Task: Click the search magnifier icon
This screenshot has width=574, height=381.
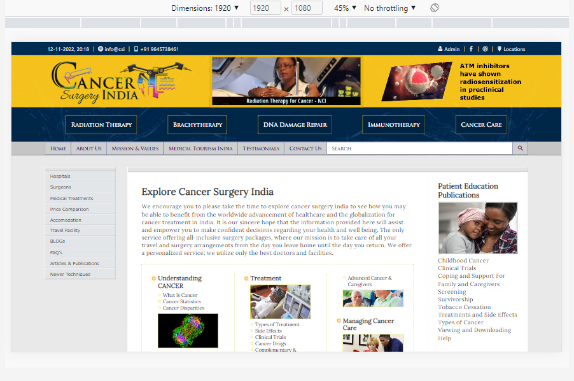Action: tap(520, 148)
